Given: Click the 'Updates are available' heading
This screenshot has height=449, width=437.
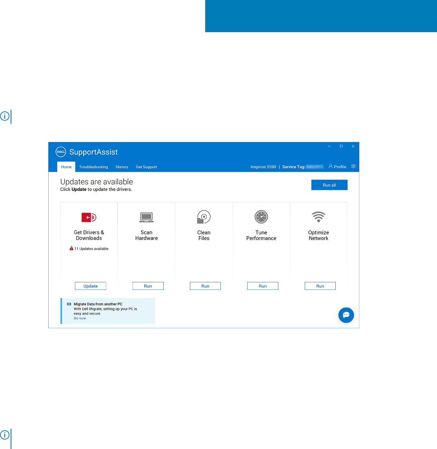Looking at the screenshot, I should tap(97, 182).
